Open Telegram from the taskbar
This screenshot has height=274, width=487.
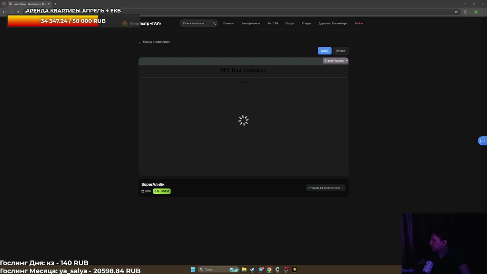(261, 269)
